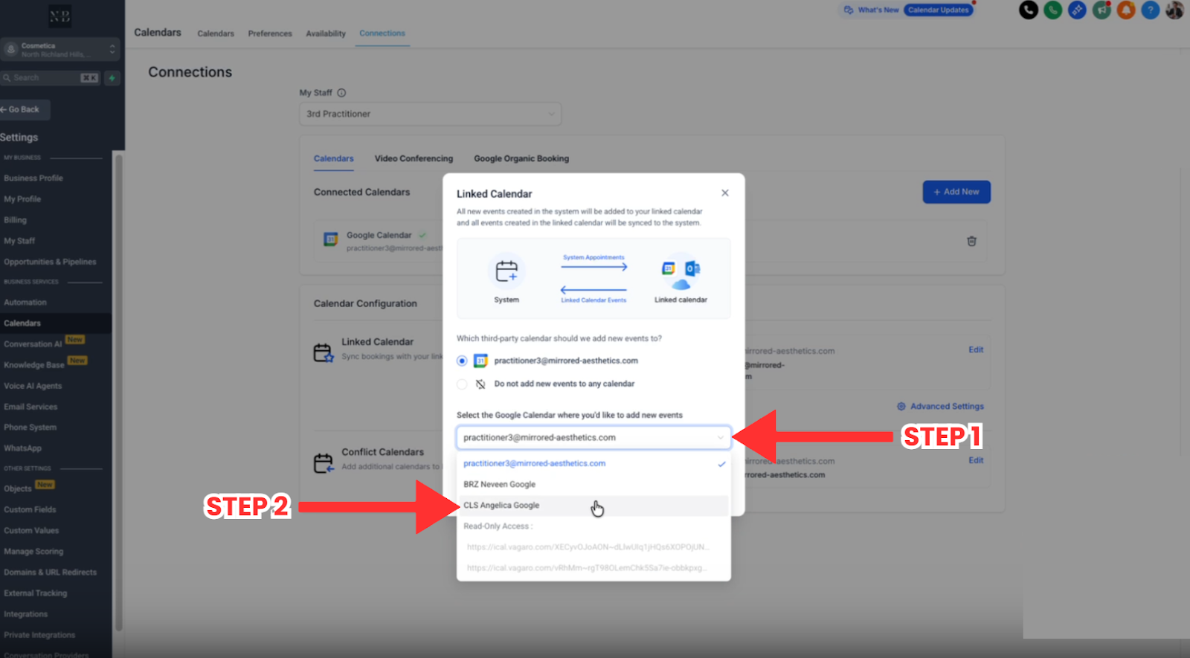Click the Go Back button

click(x=25, y=109)
